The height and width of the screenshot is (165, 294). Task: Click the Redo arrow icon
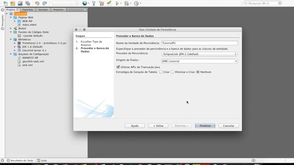[45, 3]
